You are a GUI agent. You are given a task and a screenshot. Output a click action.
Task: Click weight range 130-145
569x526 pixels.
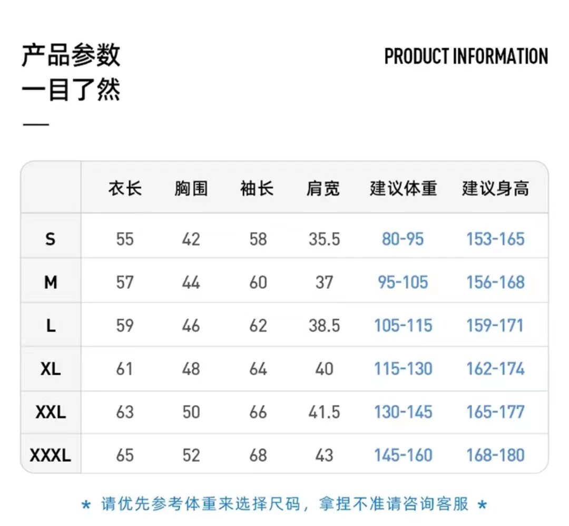[403, 412]
